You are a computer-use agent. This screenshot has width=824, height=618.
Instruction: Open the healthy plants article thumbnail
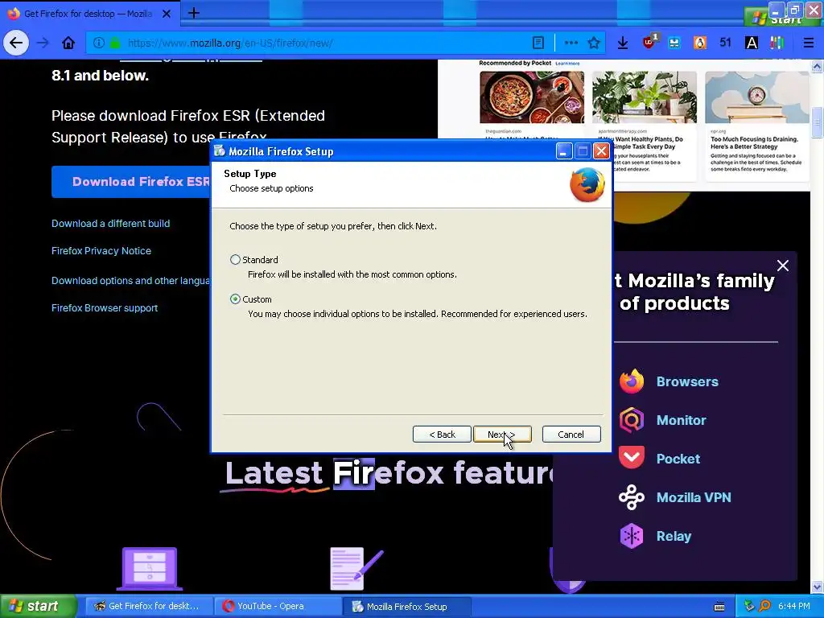[x=645, y=97]
